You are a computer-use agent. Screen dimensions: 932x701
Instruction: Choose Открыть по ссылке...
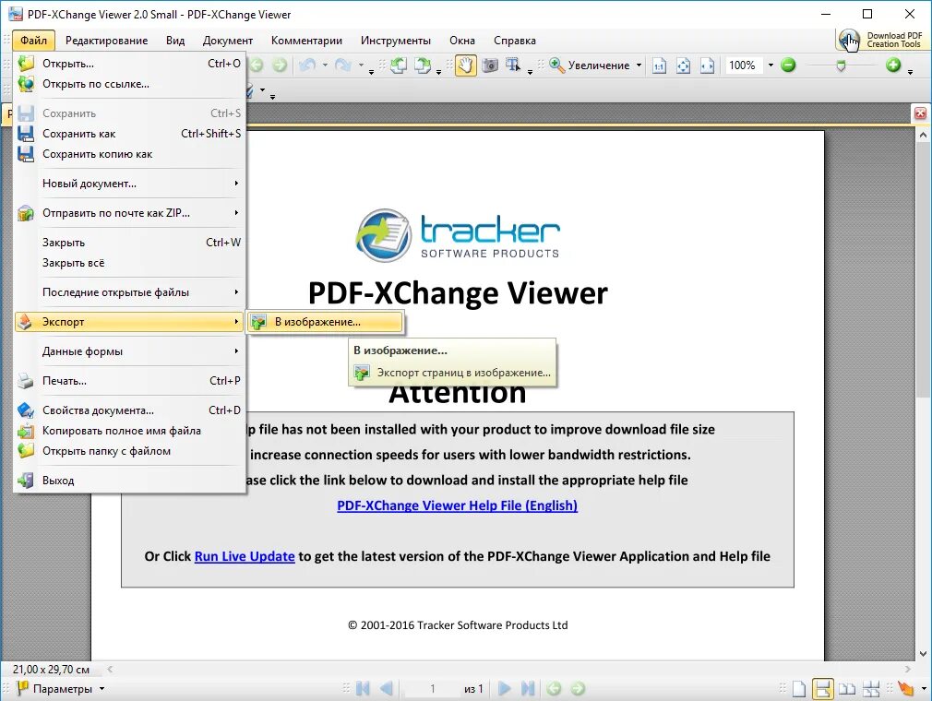tap(129, 84)
